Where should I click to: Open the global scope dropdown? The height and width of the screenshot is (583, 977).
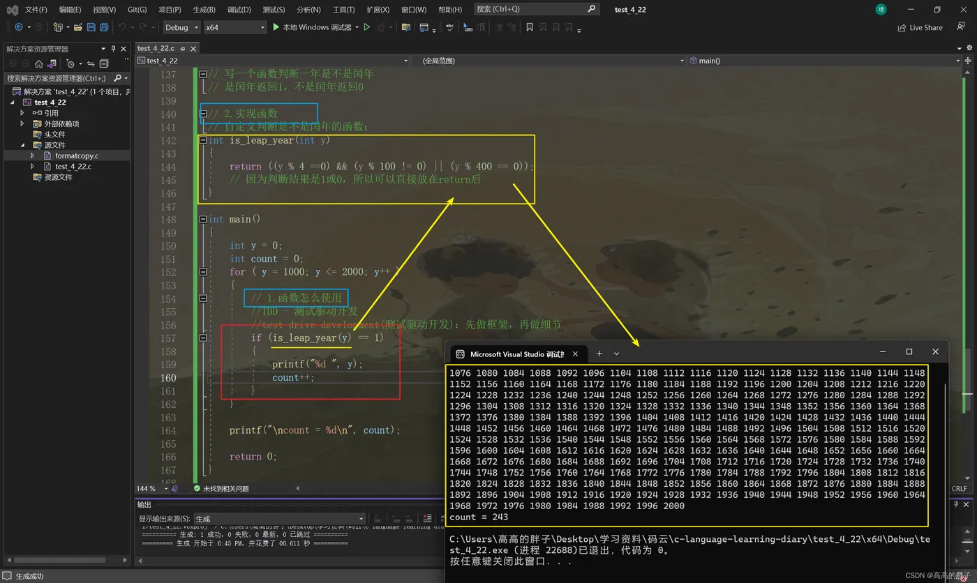point(552,61)
